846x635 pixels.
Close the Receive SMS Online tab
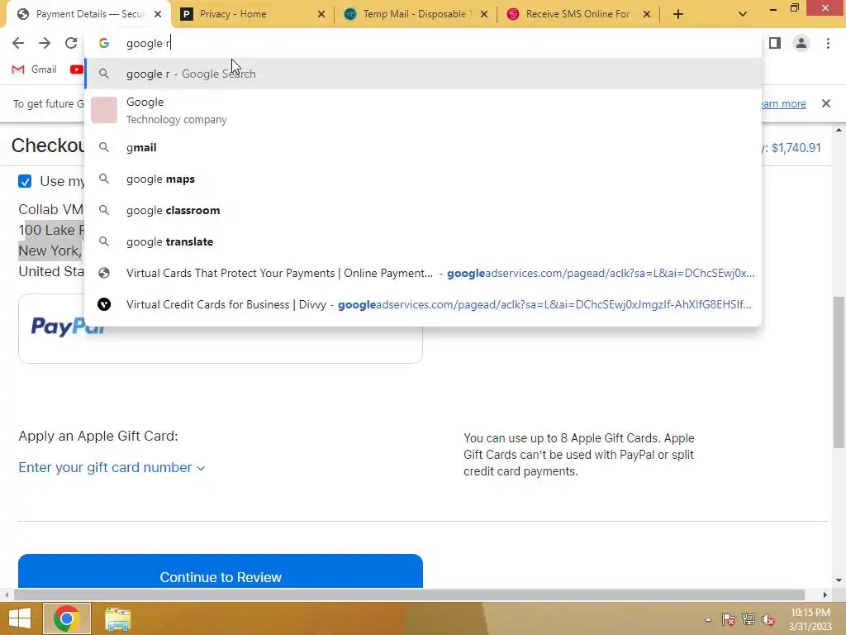pyautogui.click(x=647, y=14)
